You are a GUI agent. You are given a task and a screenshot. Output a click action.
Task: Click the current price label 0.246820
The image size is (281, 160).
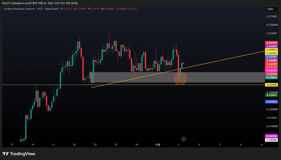[271, 64]
